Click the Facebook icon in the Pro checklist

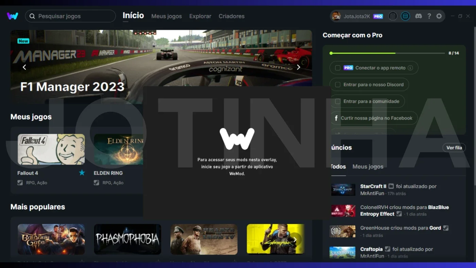pos(336,118)
